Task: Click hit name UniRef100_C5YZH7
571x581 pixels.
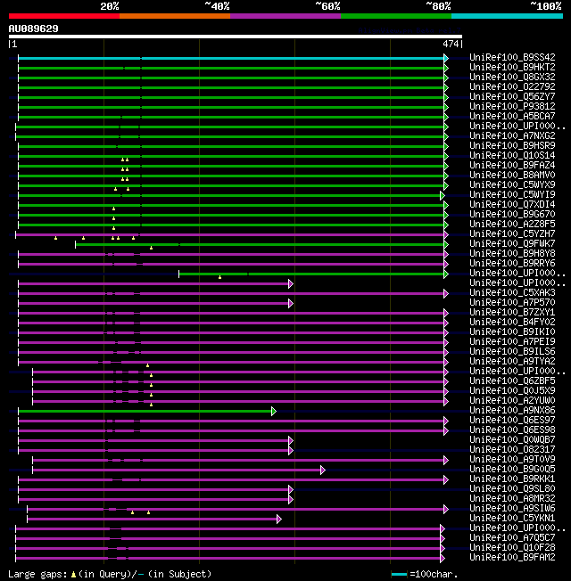Action: pyautogui.click(x=512, y=234)
